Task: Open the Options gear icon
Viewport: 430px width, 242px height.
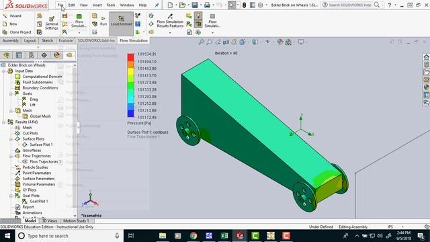Action: click(x=260, y=5)
